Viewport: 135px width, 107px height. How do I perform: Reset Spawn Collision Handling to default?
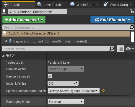pyautogui.click(x=103, y=90)
